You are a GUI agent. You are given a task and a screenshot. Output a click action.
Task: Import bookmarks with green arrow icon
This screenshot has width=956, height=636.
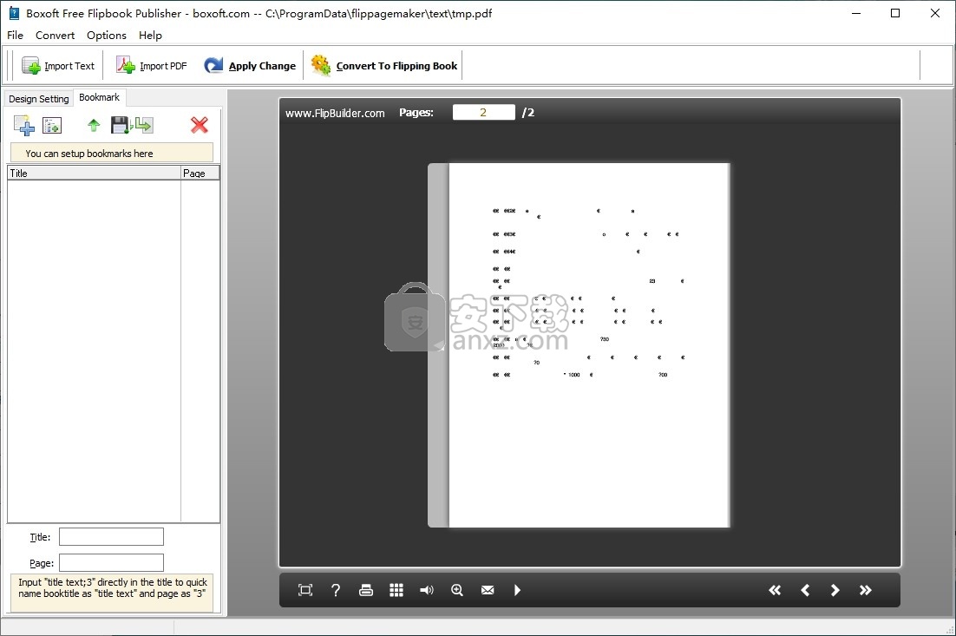pyautogui.click(x=144, y=126)
